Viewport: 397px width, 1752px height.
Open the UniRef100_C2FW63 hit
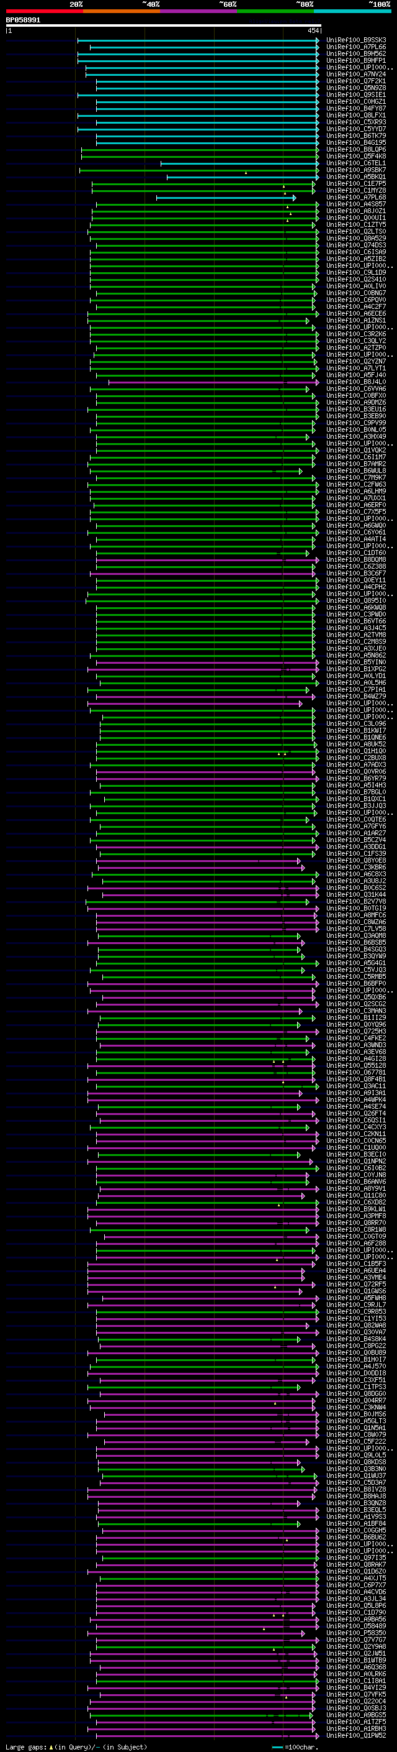point(356,484)
